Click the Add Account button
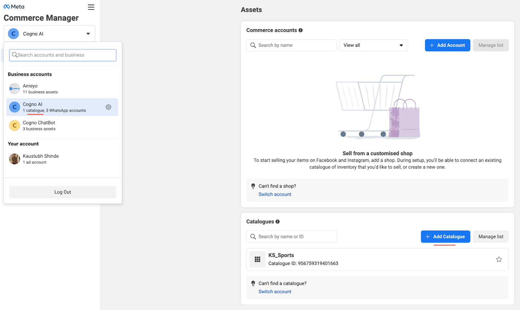Image resolution: width=520 pixels, height=310 pixels. click(x=448, y=45)
